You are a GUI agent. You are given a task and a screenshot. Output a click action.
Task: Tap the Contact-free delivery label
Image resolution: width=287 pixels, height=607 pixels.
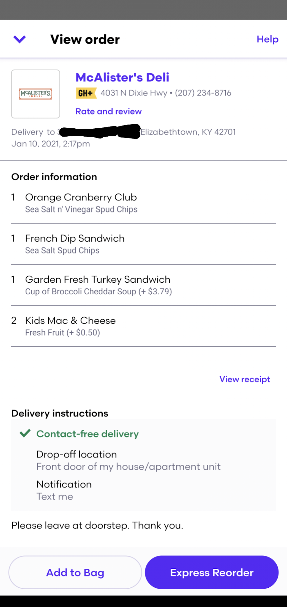click(88, 434)
